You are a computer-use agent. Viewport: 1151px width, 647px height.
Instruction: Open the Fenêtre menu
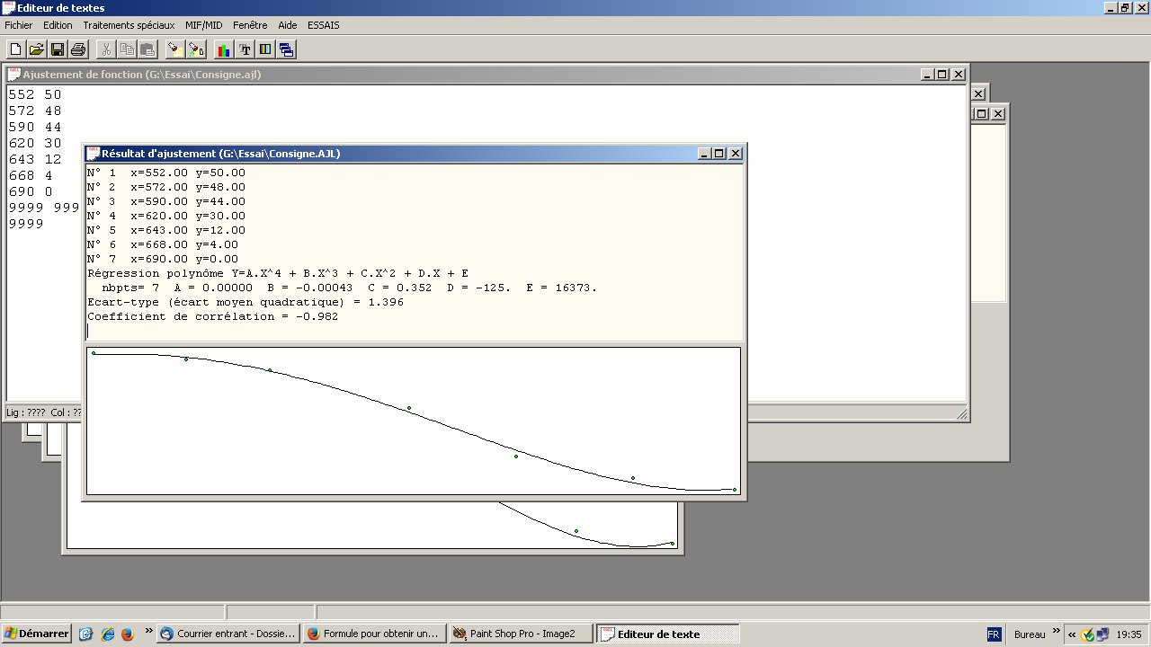click(x=250, y=25)
